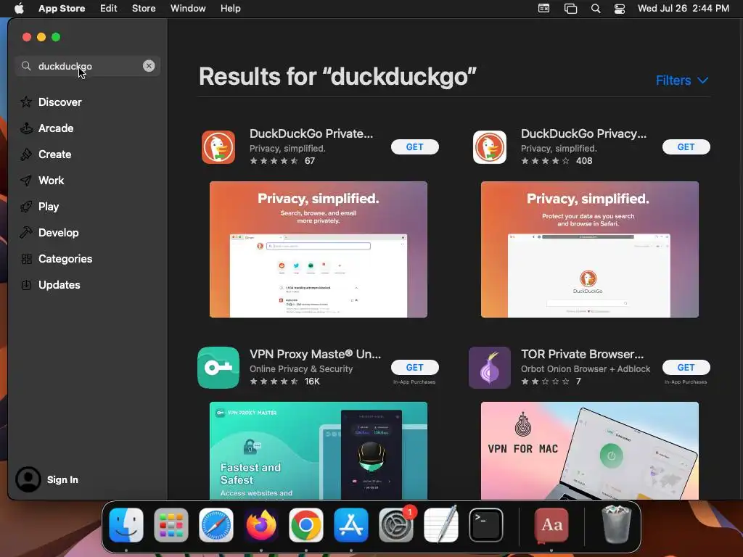Clear the duckduckgo search text
This screenshot has height=557, width=743.
[x=149, y=66]
